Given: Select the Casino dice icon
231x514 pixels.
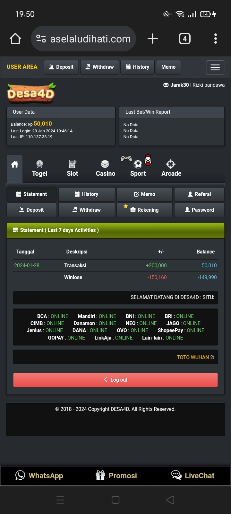Looking at the screenshot, I should 105,164.
